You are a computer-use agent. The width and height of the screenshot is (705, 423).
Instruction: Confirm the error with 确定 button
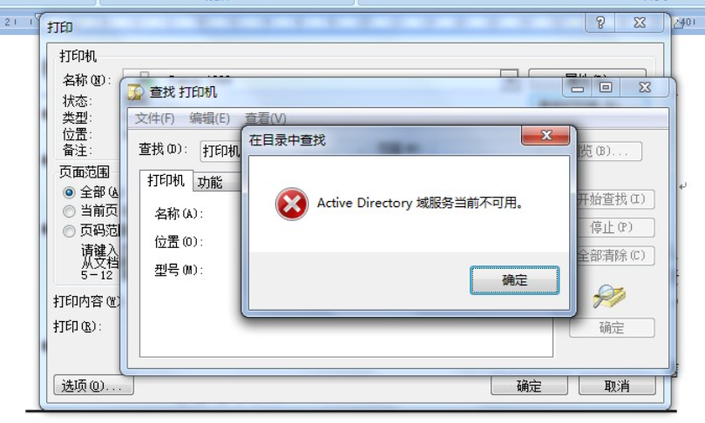514,280
